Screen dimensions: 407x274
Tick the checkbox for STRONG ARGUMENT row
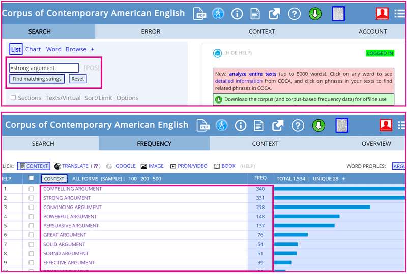point(32,198)
